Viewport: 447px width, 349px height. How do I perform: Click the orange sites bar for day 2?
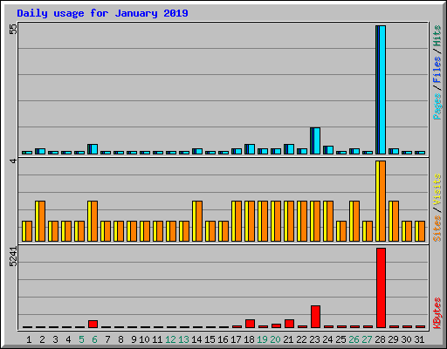(x=42, y=221)
